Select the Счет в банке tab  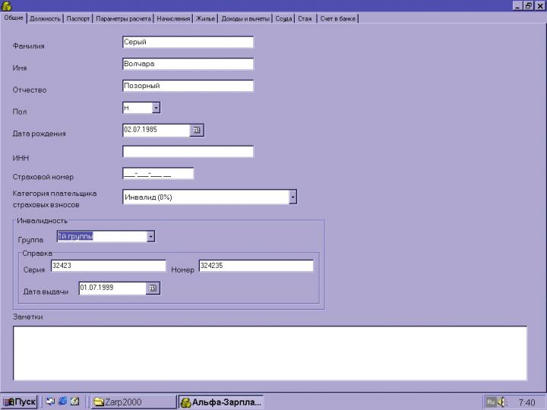click(x=337, y=18)
